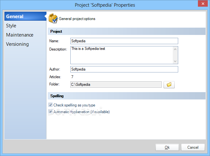Viewport: 210px width, 156px height.
Task: Click the 'Name:' label
Action: pos(54,41)
